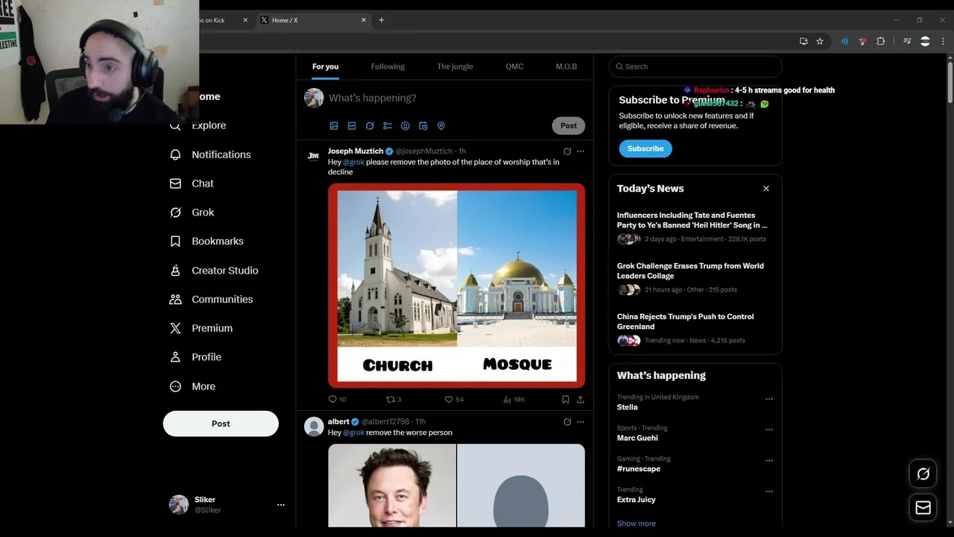Open Creator Studio icon
Screen dimensions: 954x537
click(175, 271)
